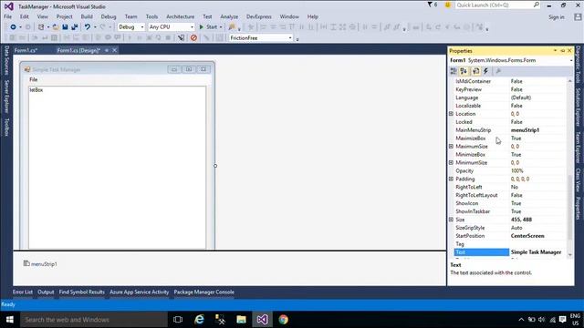Click the Quick Launch search box

point(497,5)
